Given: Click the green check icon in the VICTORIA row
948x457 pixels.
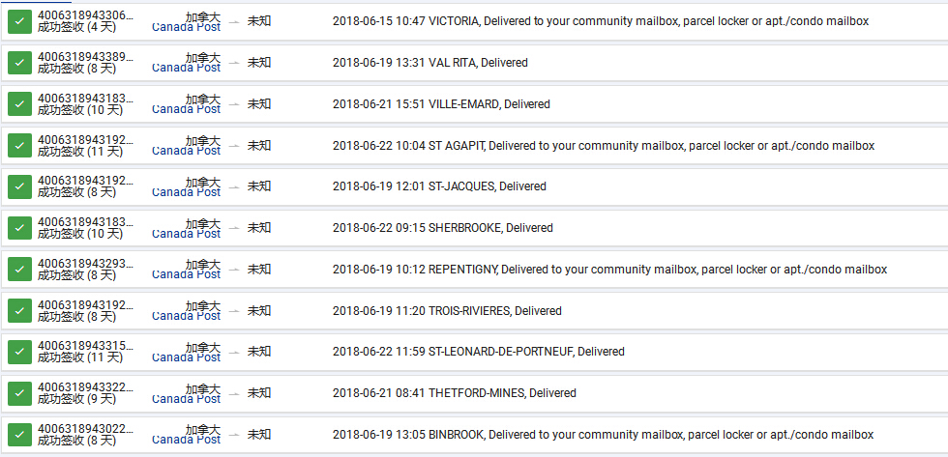Looking at the screenshot, I should click(19, 21).
